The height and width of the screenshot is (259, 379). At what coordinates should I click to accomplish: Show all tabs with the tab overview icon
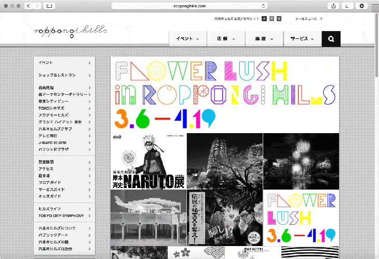coord(347,6)
